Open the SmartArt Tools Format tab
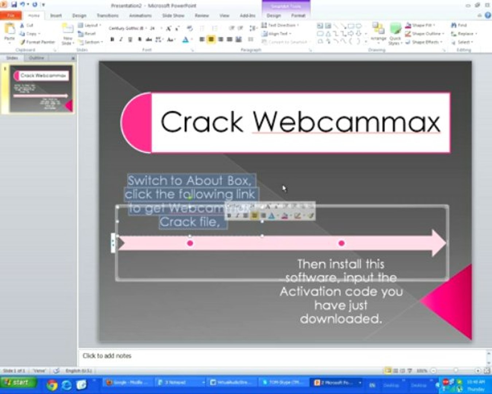 298,16
